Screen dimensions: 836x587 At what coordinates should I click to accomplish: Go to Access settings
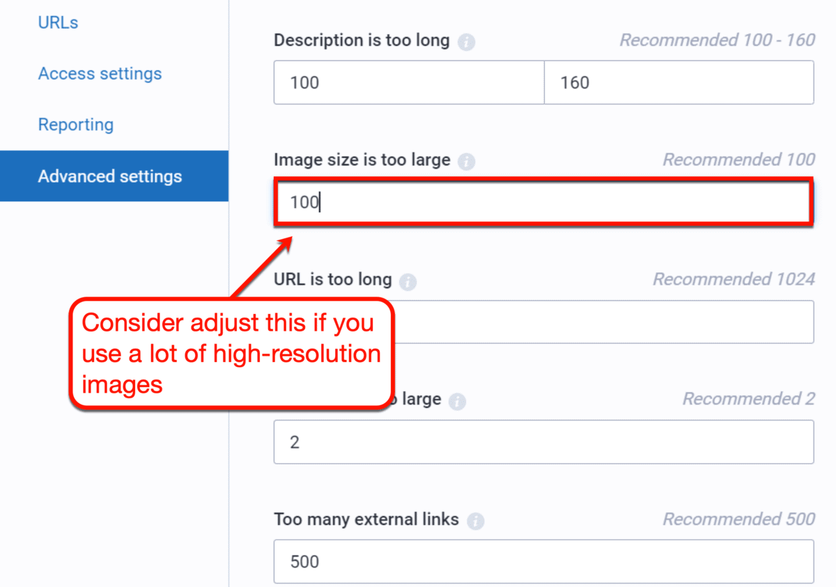point(100,73)
